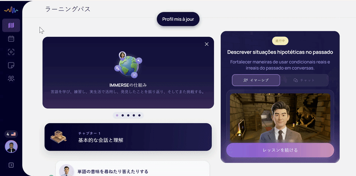Select the first carousel dot
356x176 pixels.
click(117, 115)
